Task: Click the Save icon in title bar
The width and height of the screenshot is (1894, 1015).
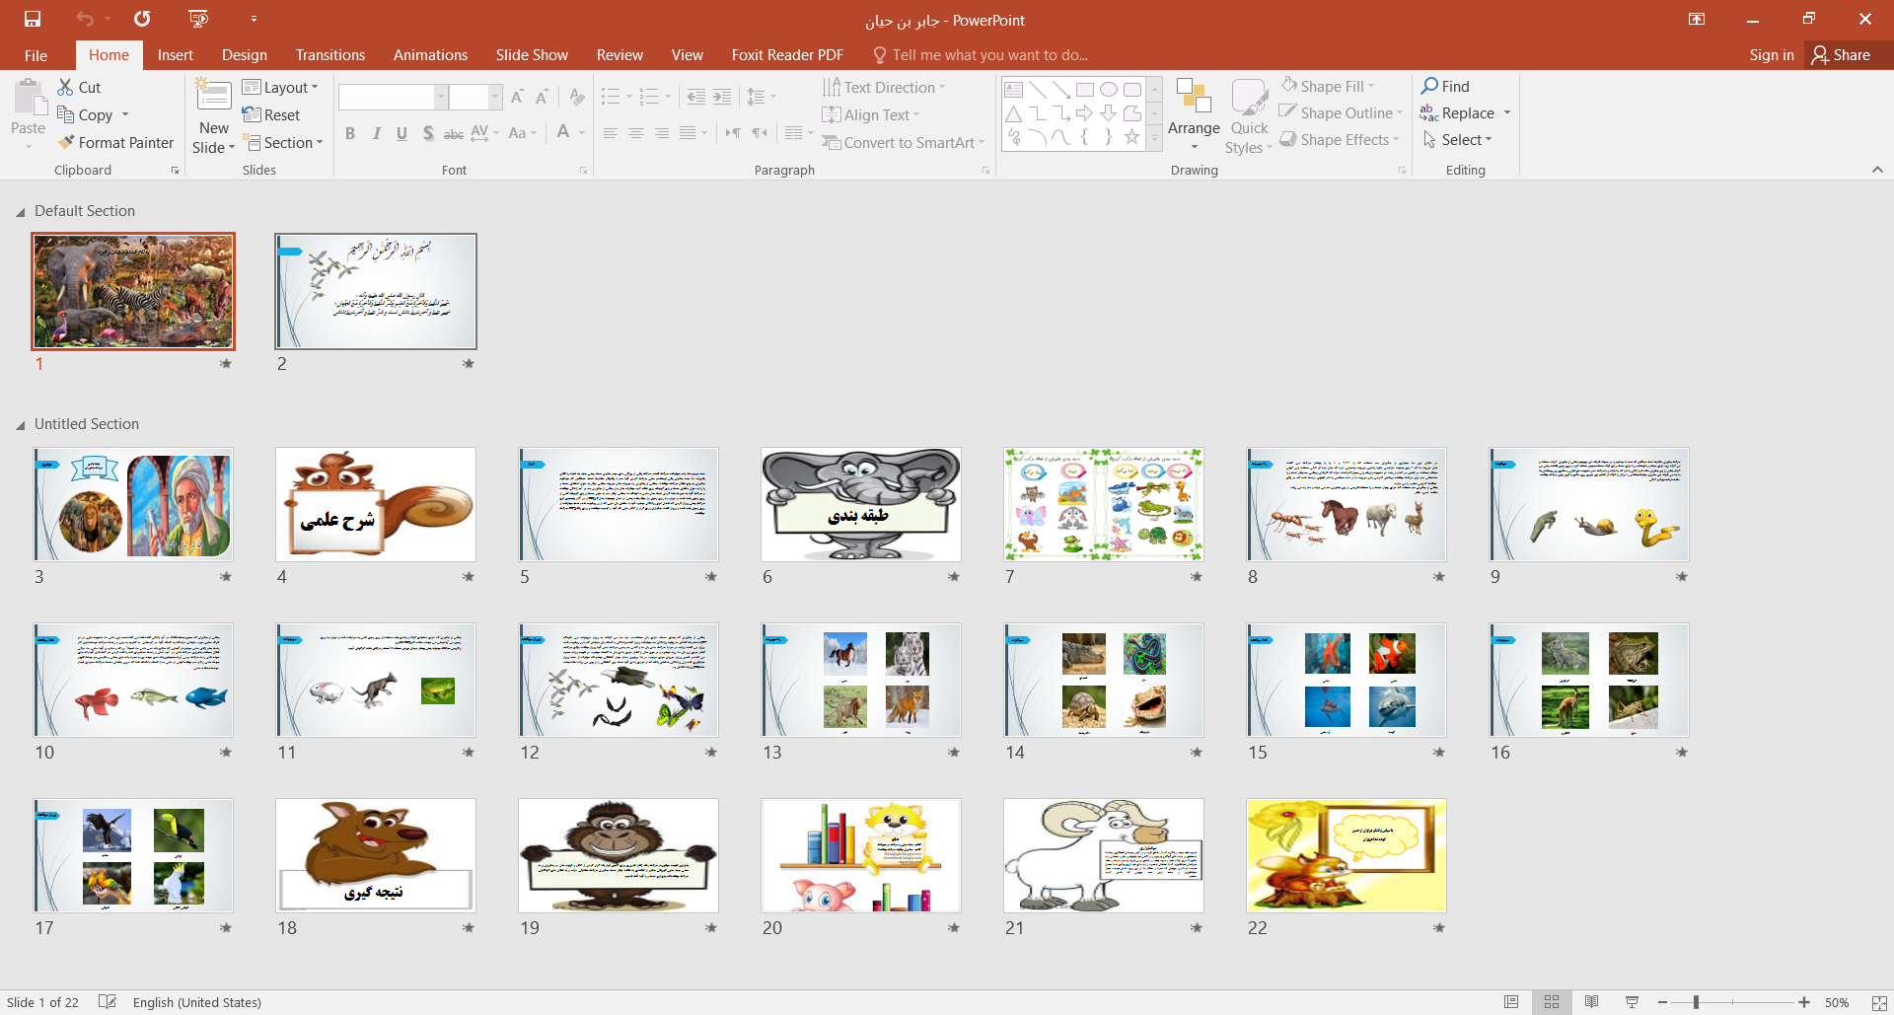Action: pyautogui.click(x=33, y=19)
